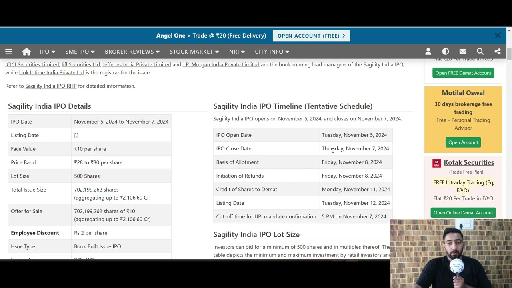Viewport: 512px width, 288px height.
Task: Click Open Account (Free) banner button
Action: click(x=311, y=36)
